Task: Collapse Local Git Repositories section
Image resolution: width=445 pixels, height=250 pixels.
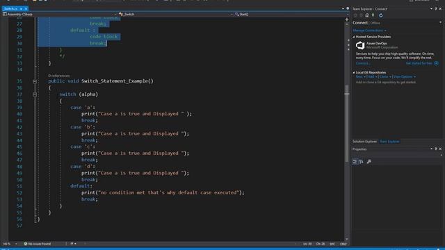Action: [354, 72]
